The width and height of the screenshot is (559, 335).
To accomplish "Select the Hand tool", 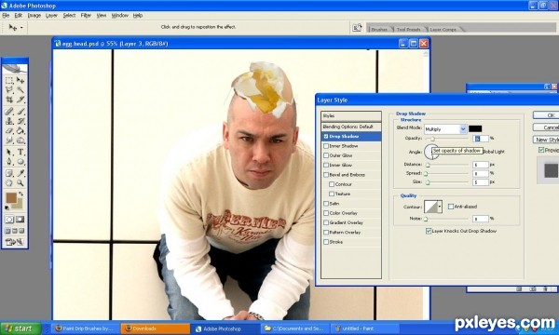I will click(x=9, y=183).
